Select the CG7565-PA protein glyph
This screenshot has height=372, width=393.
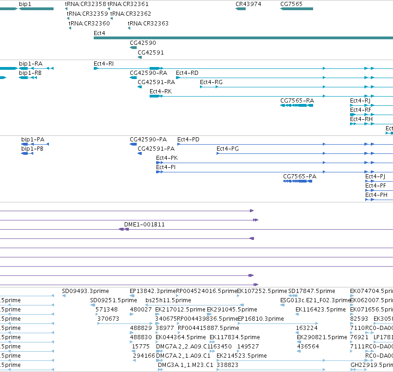tap(298, 181)
